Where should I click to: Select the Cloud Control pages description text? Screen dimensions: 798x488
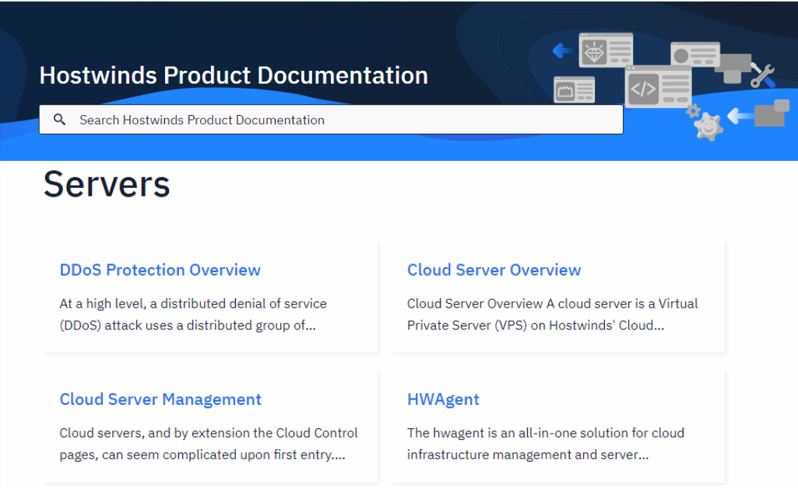point(209,444)
